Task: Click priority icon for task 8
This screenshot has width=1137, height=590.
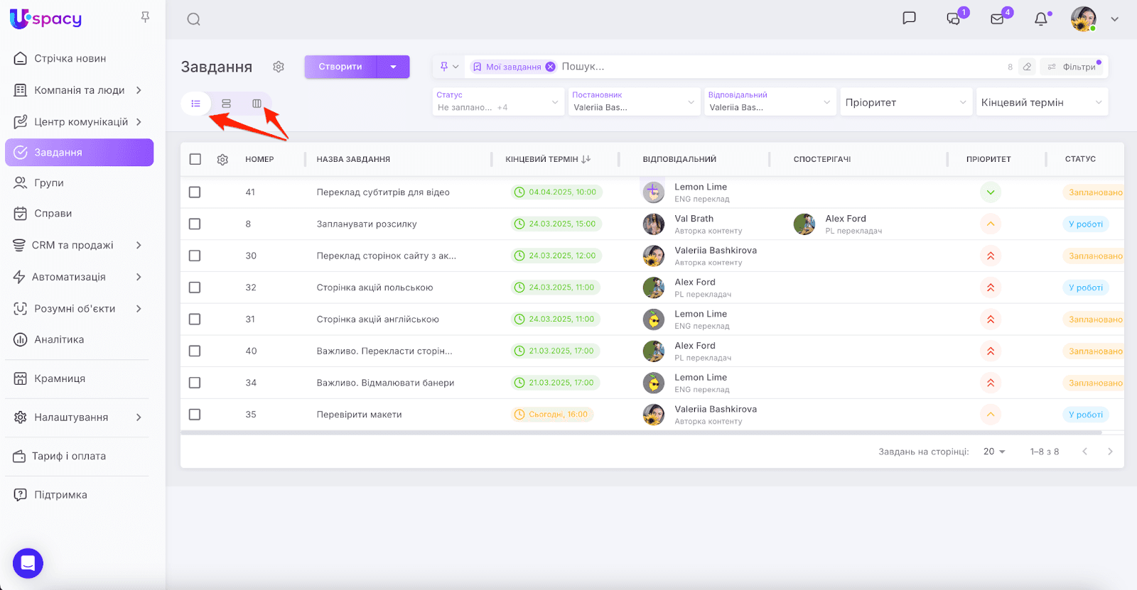Action: 990,224
